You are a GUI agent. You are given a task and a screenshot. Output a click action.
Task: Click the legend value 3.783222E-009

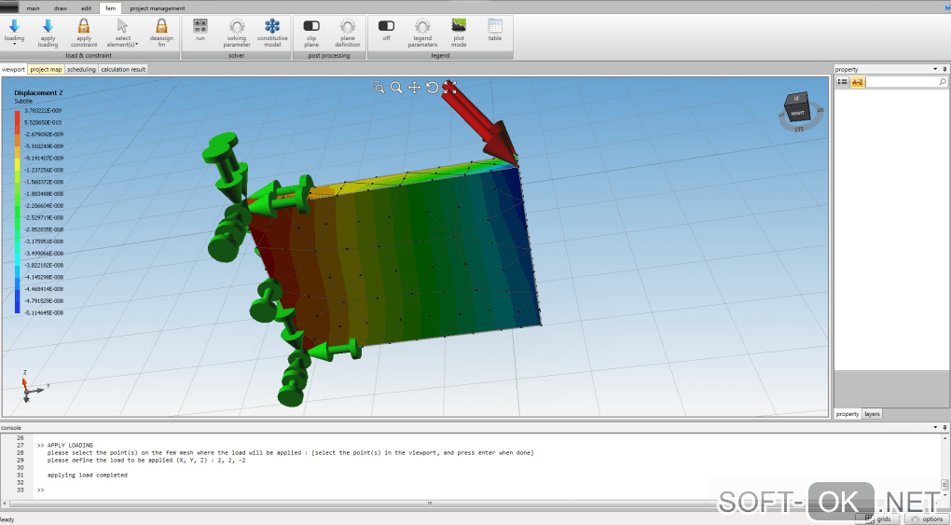click(x=43, y=110)
